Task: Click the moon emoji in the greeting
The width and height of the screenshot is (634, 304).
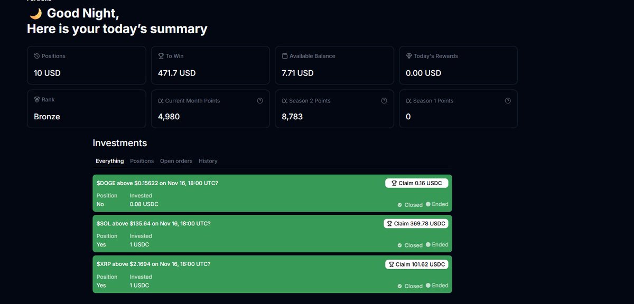Action: [35, 14]
